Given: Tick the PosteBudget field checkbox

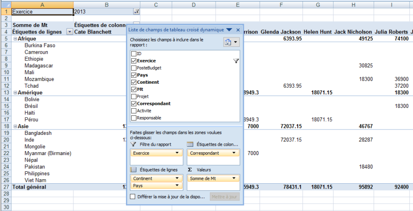Looking at the screenshot, I should click(x=133, y=68).
